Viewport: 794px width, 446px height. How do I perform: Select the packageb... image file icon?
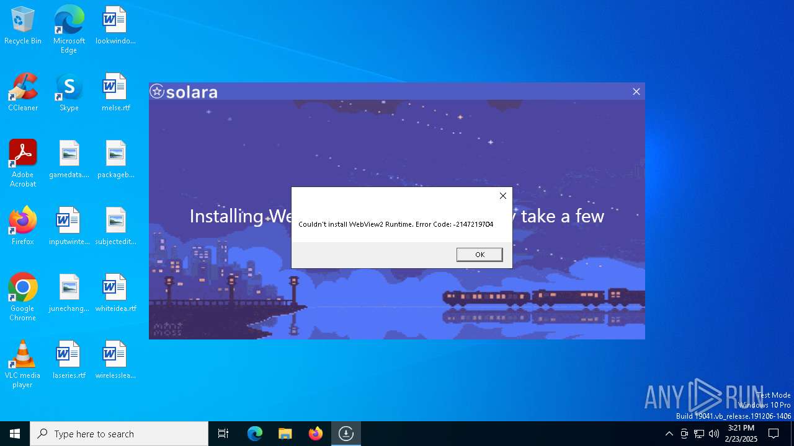click(x=115, y=160)
